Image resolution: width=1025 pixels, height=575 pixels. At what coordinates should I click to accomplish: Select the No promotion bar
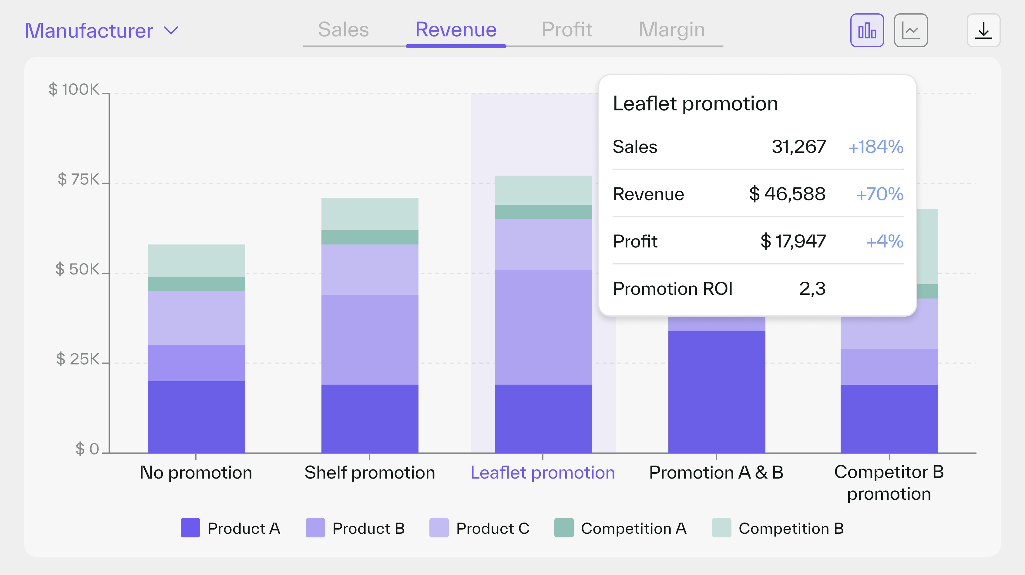coord(196,348)
